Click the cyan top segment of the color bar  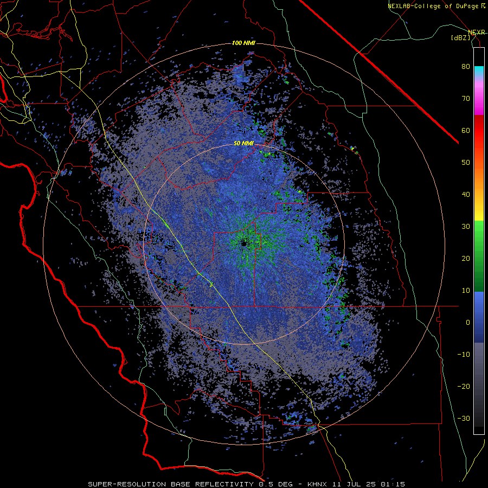point(479,71)
